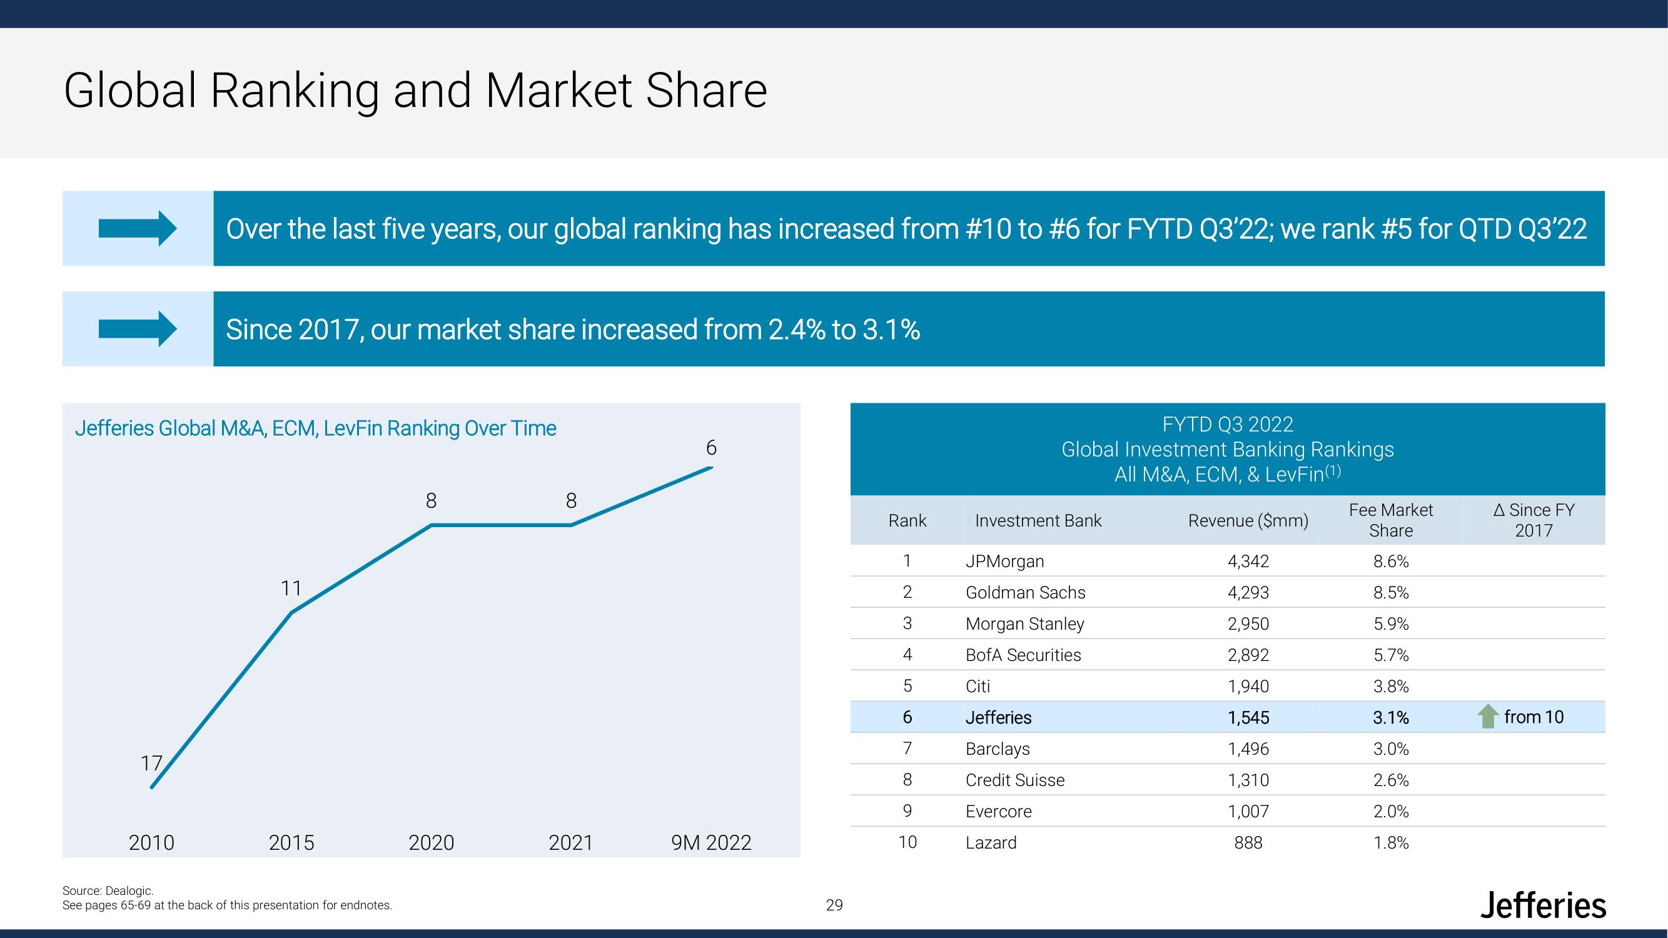Click the 'JPMorgan' cell
This screenshot has height=938, width=1668.
click(x=1004, y=562)
